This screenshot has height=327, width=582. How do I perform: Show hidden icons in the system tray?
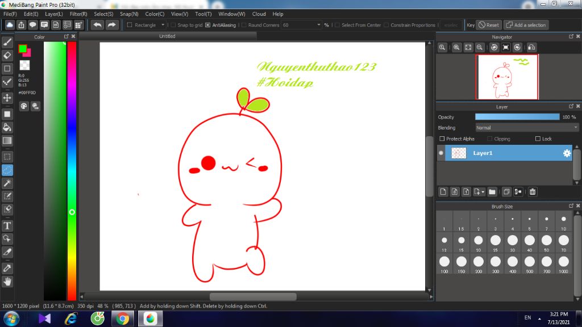click(539, 319)
